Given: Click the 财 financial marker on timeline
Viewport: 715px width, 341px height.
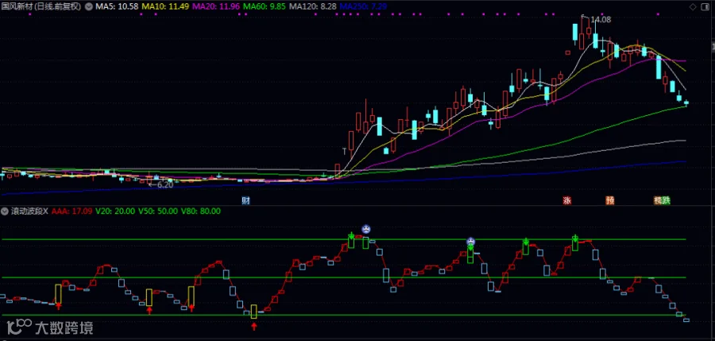Looking at the screenshot, I should (246, 200).
